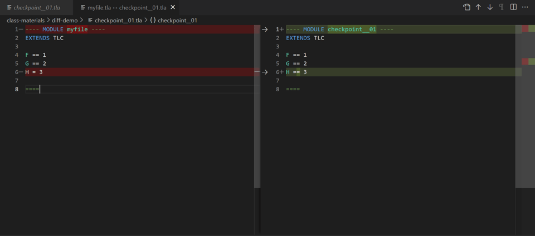Go to previous change with up arrow
Viewport: 535px width, 236px height.
[x=478, y=7]
